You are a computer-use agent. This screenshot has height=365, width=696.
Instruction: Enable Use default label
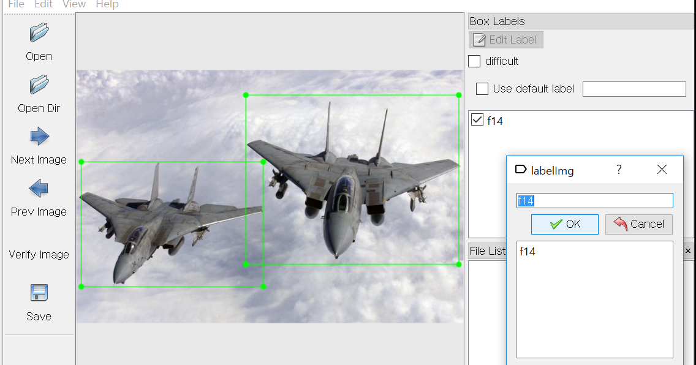[x=482, y=89]
